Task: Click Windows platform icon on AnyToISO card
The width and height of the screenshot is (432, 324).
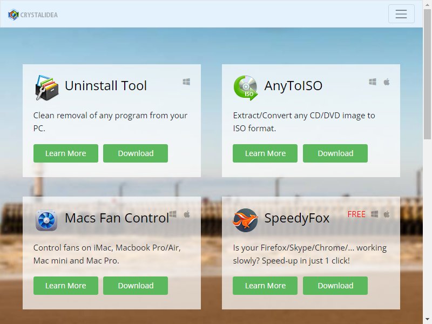Action: (373, 82)
